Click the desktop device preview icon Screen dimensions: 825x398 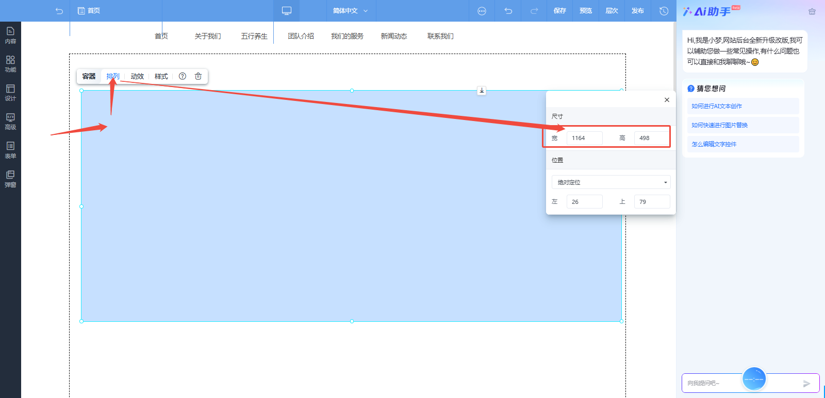click(x=287, y=11)
